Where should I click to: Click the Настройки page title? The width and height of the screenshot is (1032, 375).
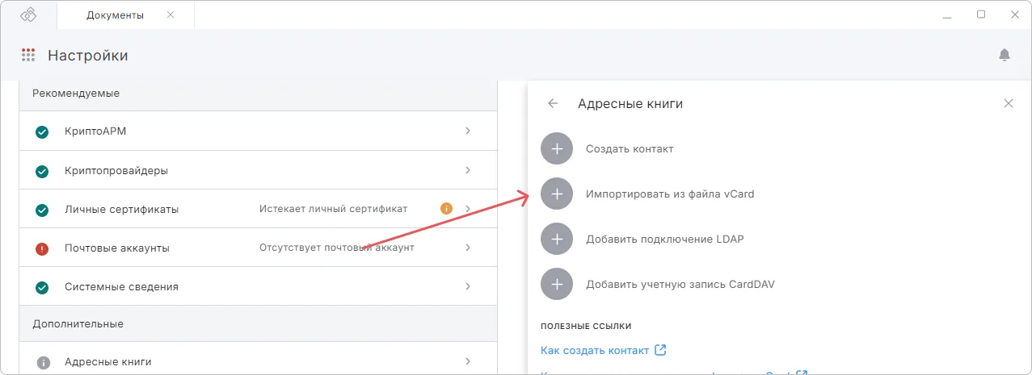[88, 56]
